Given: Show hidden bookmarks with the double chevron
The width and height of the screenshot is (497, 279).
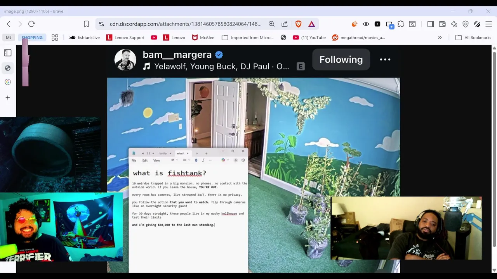Looking at the screenshot, I should coord(440,38).
